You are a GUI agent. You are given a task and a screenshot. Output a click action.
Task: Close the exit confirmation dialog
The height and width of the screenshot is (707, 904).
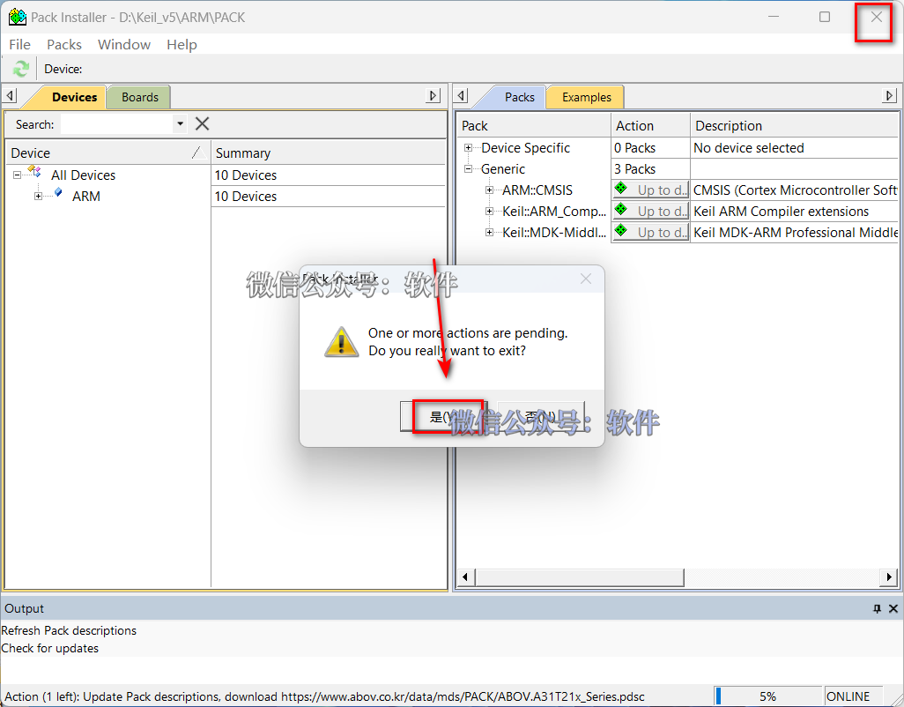[586, 279]
